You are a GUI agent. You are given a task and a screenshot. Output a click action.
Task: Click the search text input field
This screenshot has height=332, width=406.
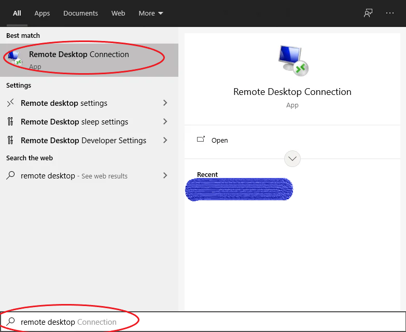point(203,322)
